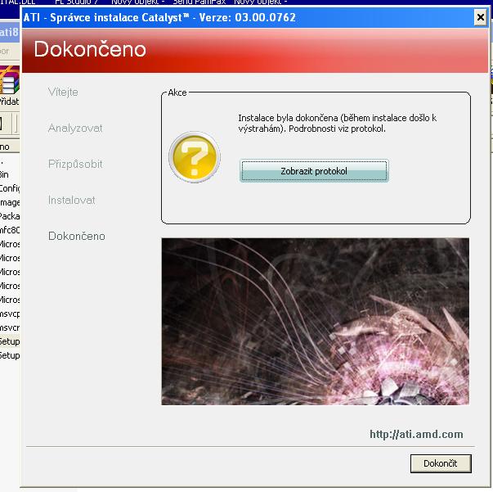Click the yellow question mark icon

195,157
